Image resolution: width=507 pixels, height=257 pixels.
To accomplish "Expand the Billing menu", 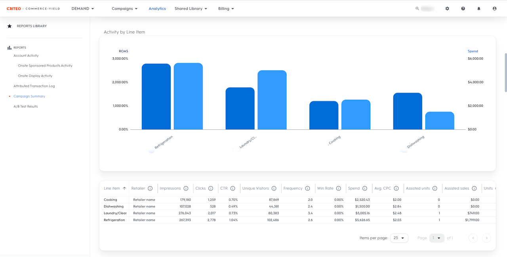I will [226, 9].
